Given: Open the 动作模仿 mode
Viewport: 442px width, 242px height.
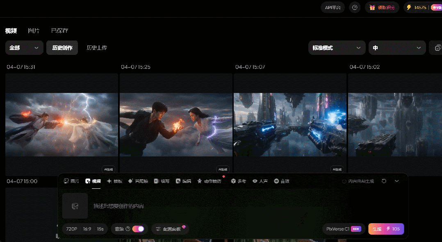Looking at the screenshot, I should point(209,181).
